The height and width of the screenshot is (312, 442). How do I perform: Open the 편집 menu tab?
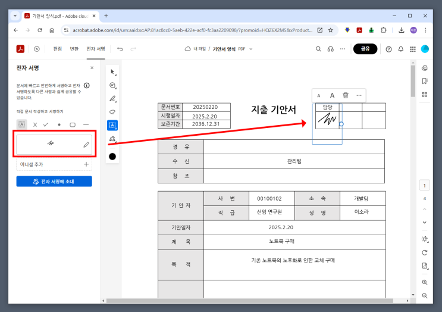(x=58, y=49)
